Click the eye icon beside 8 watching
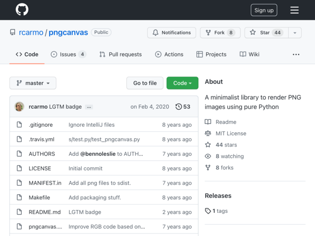The image size is (315, 236). coord(208,156)
